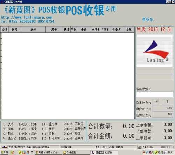
Task: Click the Ctrl+K: 锁屏 shortcut hint
Action: click(72, 133)
